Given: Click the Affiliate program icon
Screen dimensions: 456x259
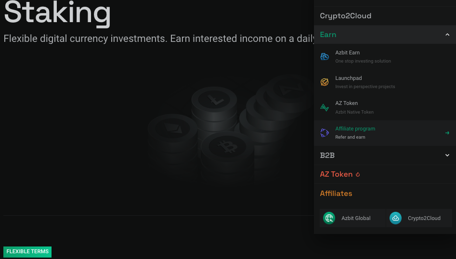Looking at the screenshot, I should pos(325,133).
